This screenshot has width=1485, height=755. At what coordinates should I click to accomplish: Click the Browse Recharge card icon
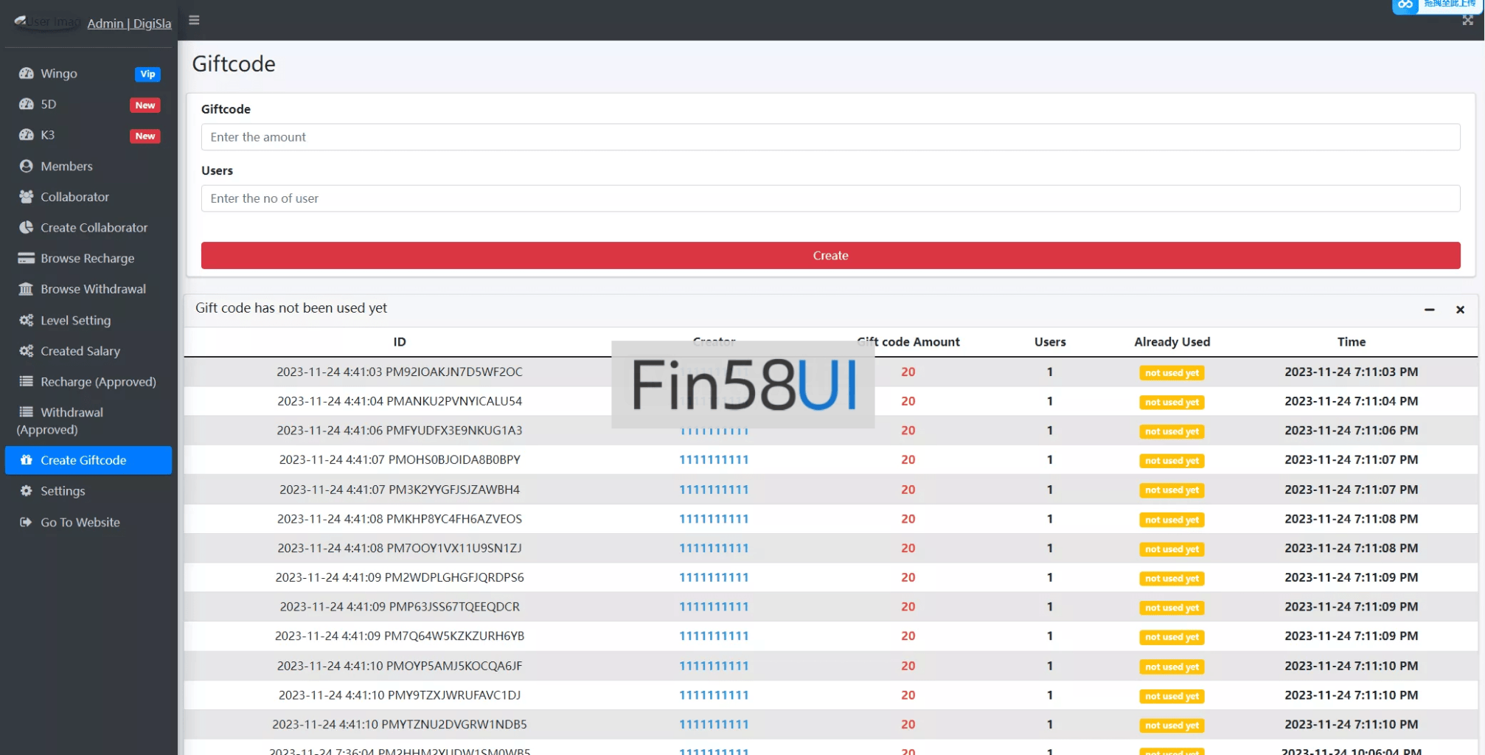(27, 258)
